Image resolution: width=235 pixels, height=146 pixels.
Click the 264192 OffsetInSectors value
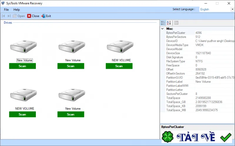click(x=200, y=73)
